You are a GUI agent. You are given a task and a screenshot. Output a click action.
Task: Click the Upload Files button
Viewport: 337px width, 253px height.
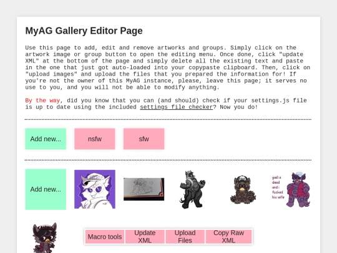185,237
